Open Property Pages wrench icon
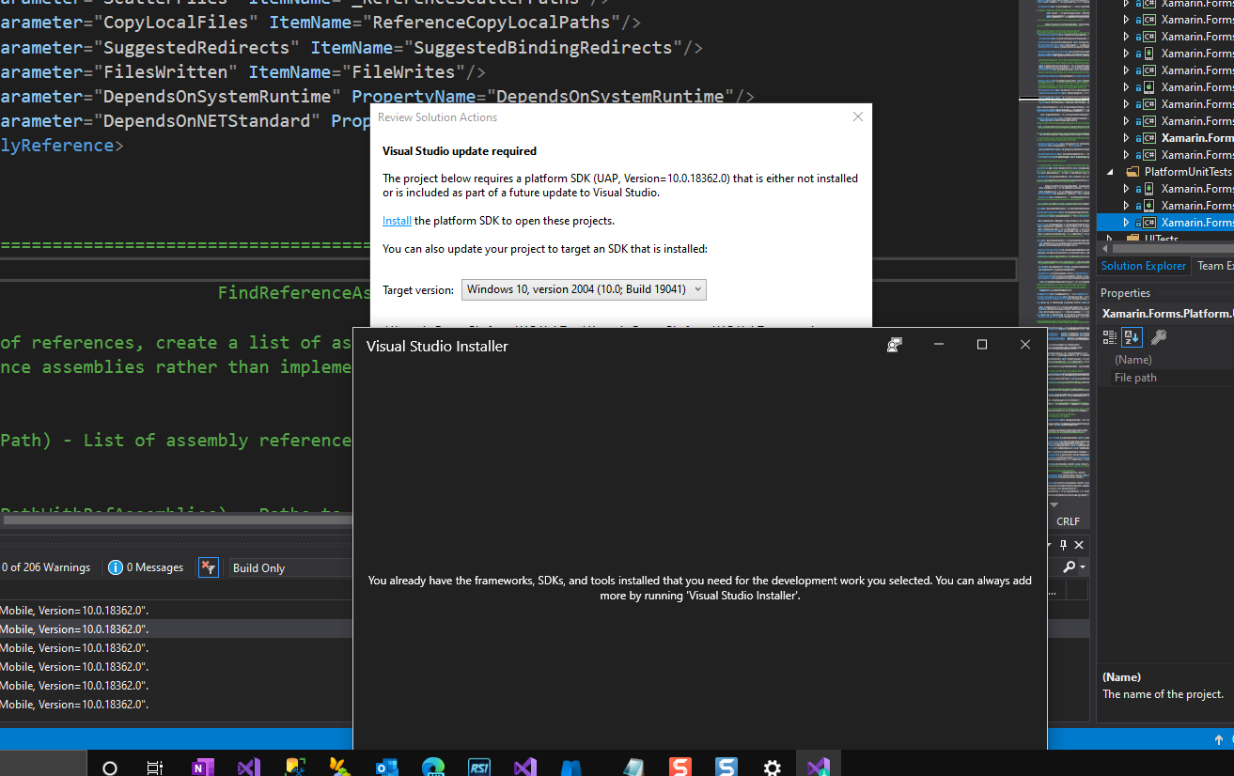Image resolution: width=1234 pixels, height=776 pixels. (x=1158, y=337)
